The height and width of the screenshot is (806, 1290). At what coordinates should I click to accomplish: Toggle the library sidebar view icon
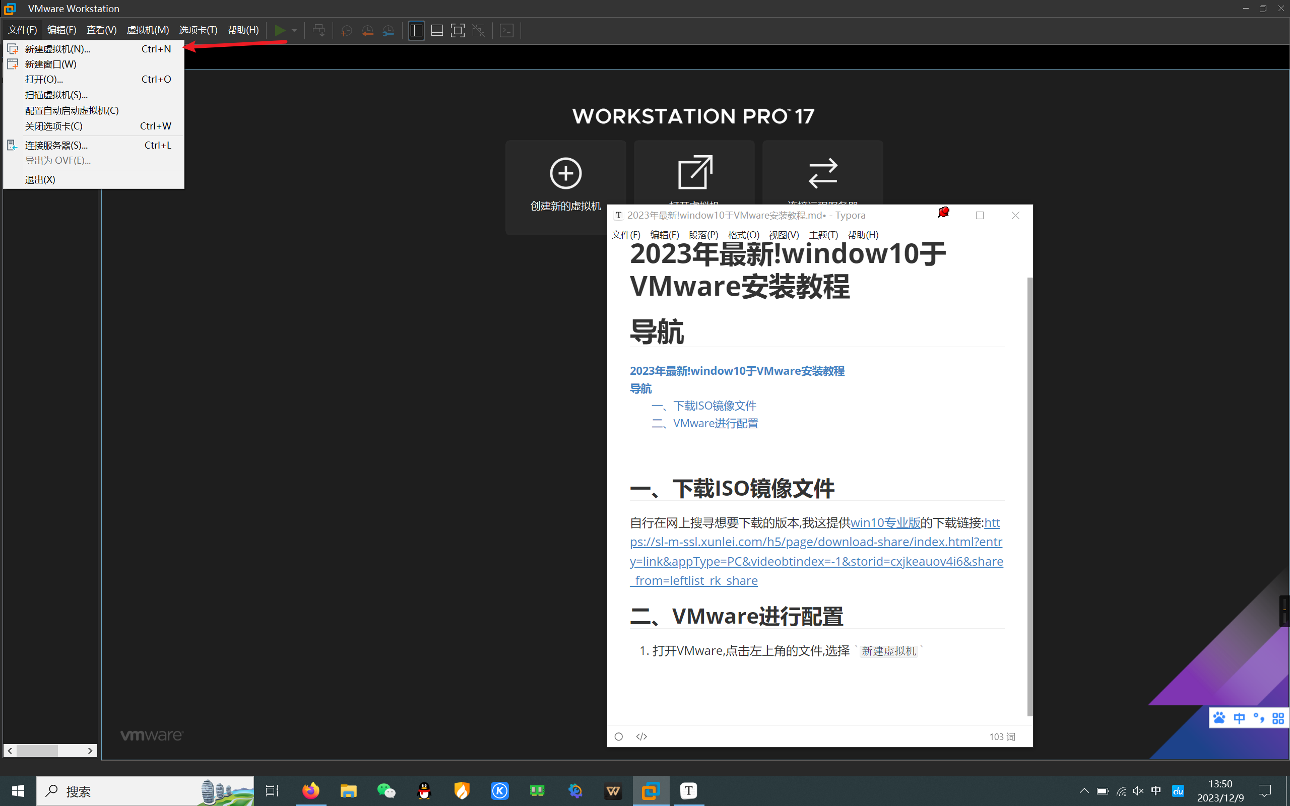point(416,30)
